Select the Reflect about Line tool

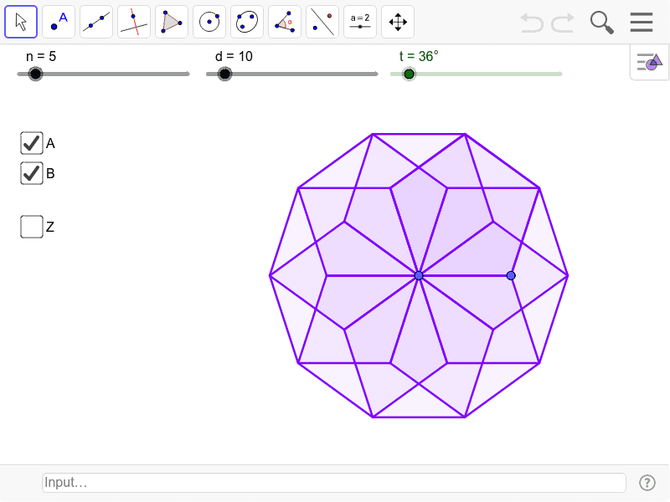click(322, 21)
